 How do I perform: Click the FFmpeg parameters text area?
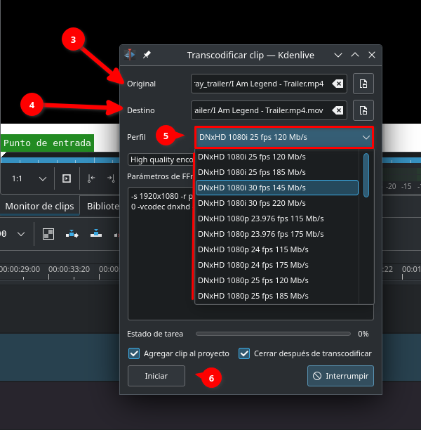coord(161,254)
